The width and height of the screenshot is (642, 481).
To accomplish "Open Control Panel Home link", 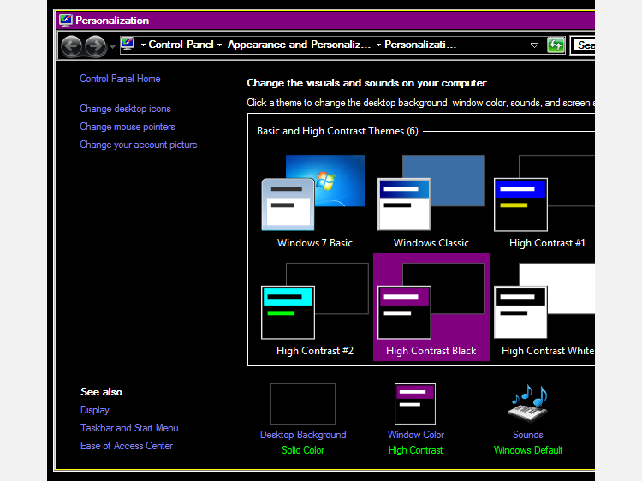I will [x=120, y=79].
